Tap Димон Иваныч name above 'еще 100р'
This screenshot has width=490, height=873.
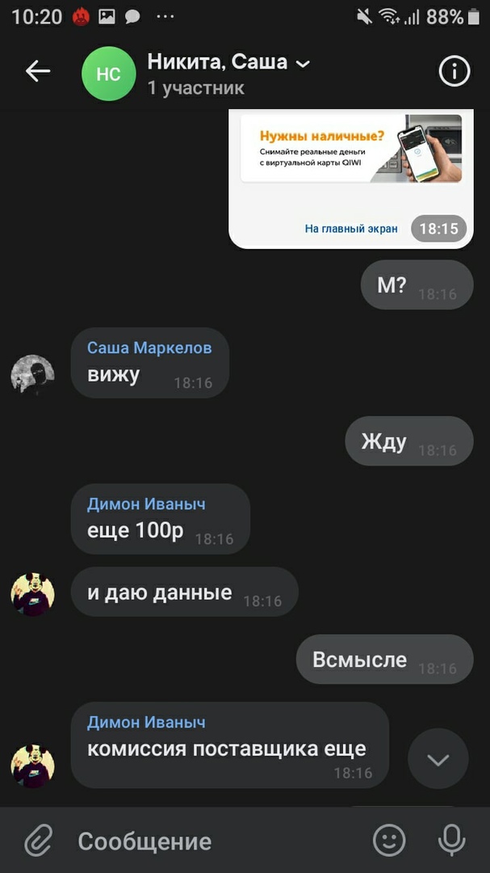[146, 504]
